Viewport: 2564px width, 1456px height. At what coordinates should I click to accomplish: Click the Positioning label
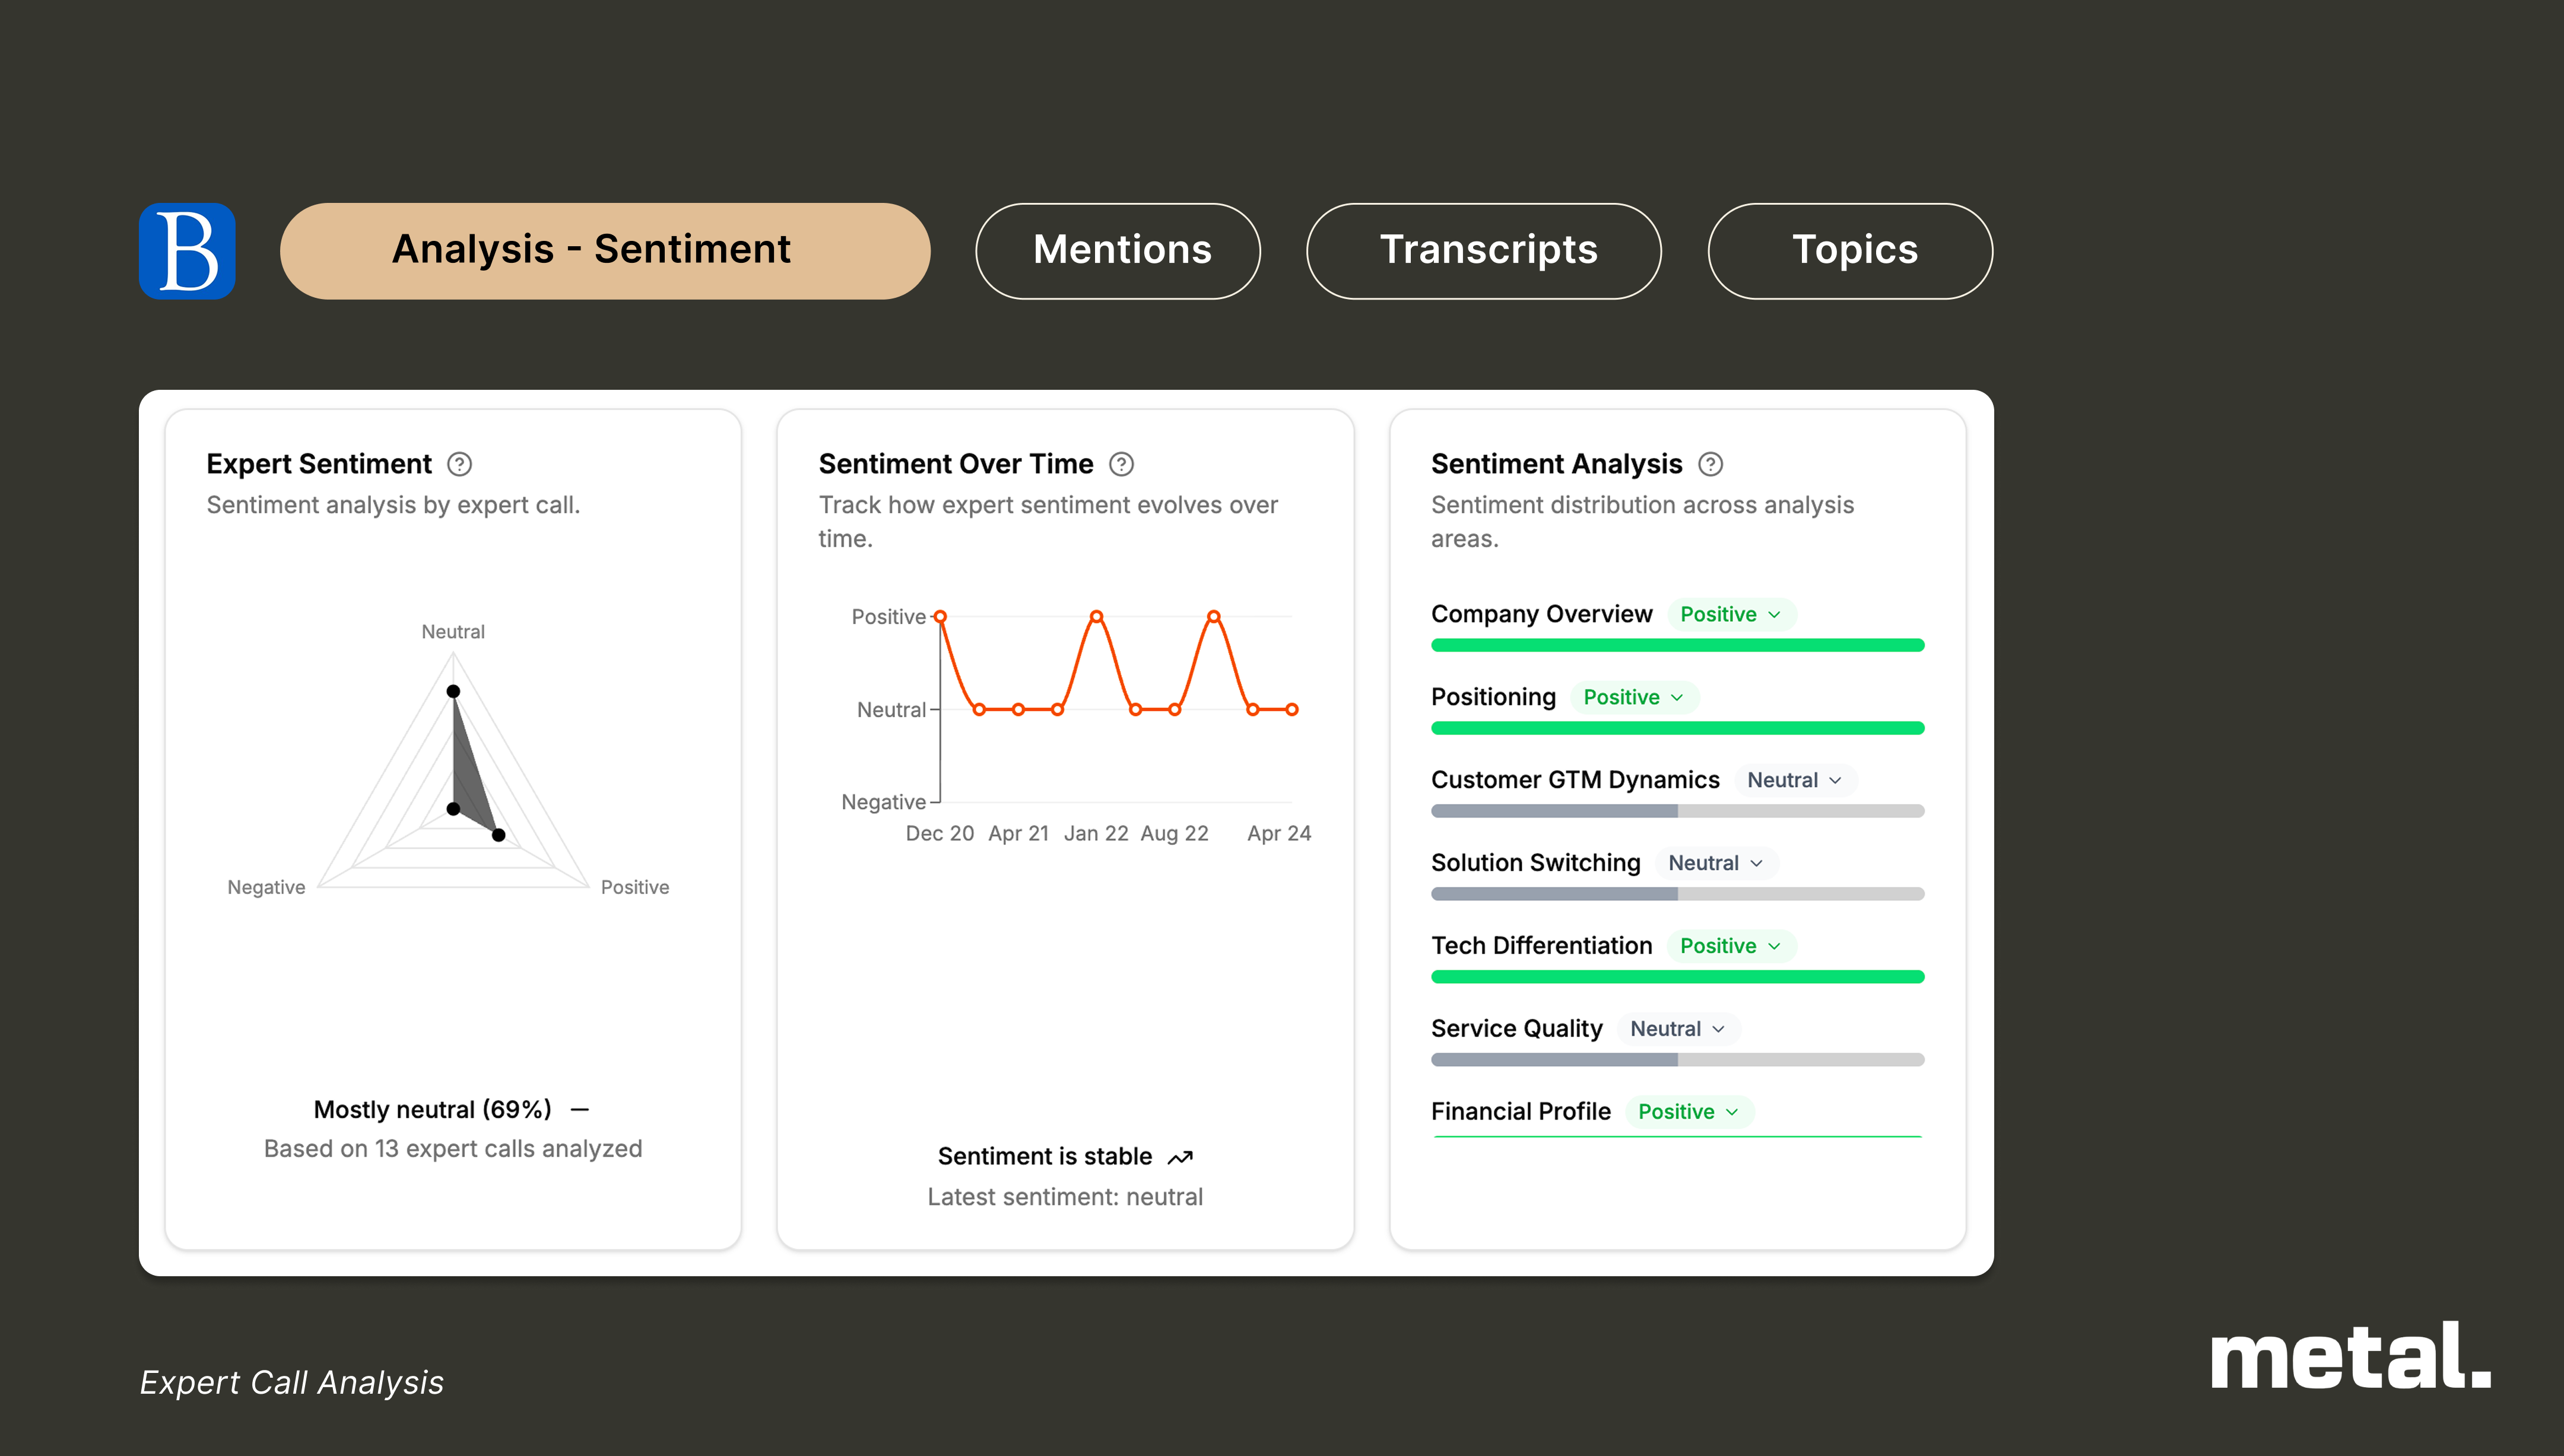pos(1493,697)
